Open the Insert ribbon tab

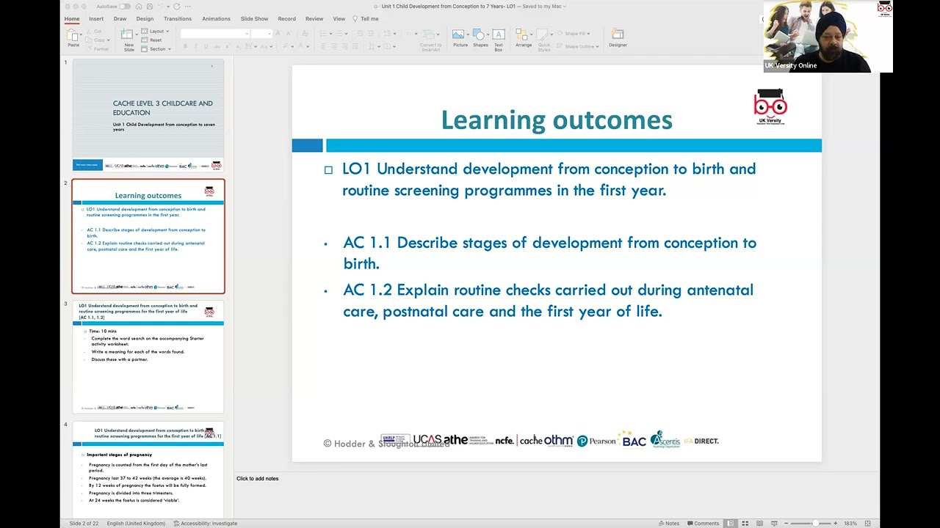(x=96, y=19)
